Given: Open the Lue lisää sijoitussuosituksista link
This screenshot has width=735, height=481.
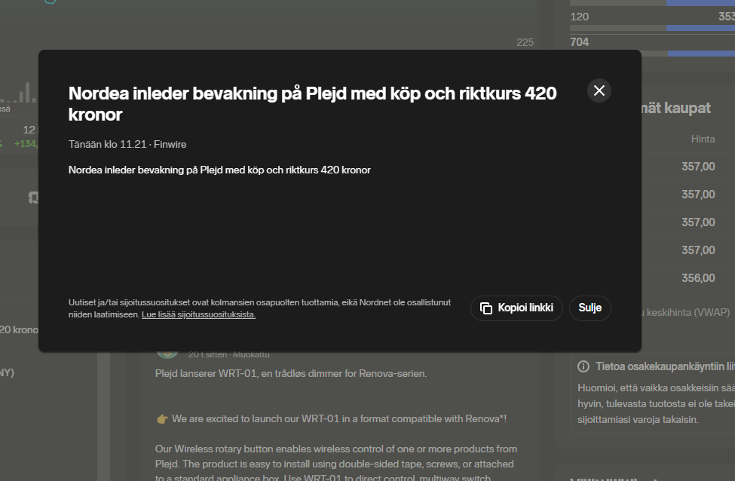Looking at the screenshot, I should [x=198, y=315].
